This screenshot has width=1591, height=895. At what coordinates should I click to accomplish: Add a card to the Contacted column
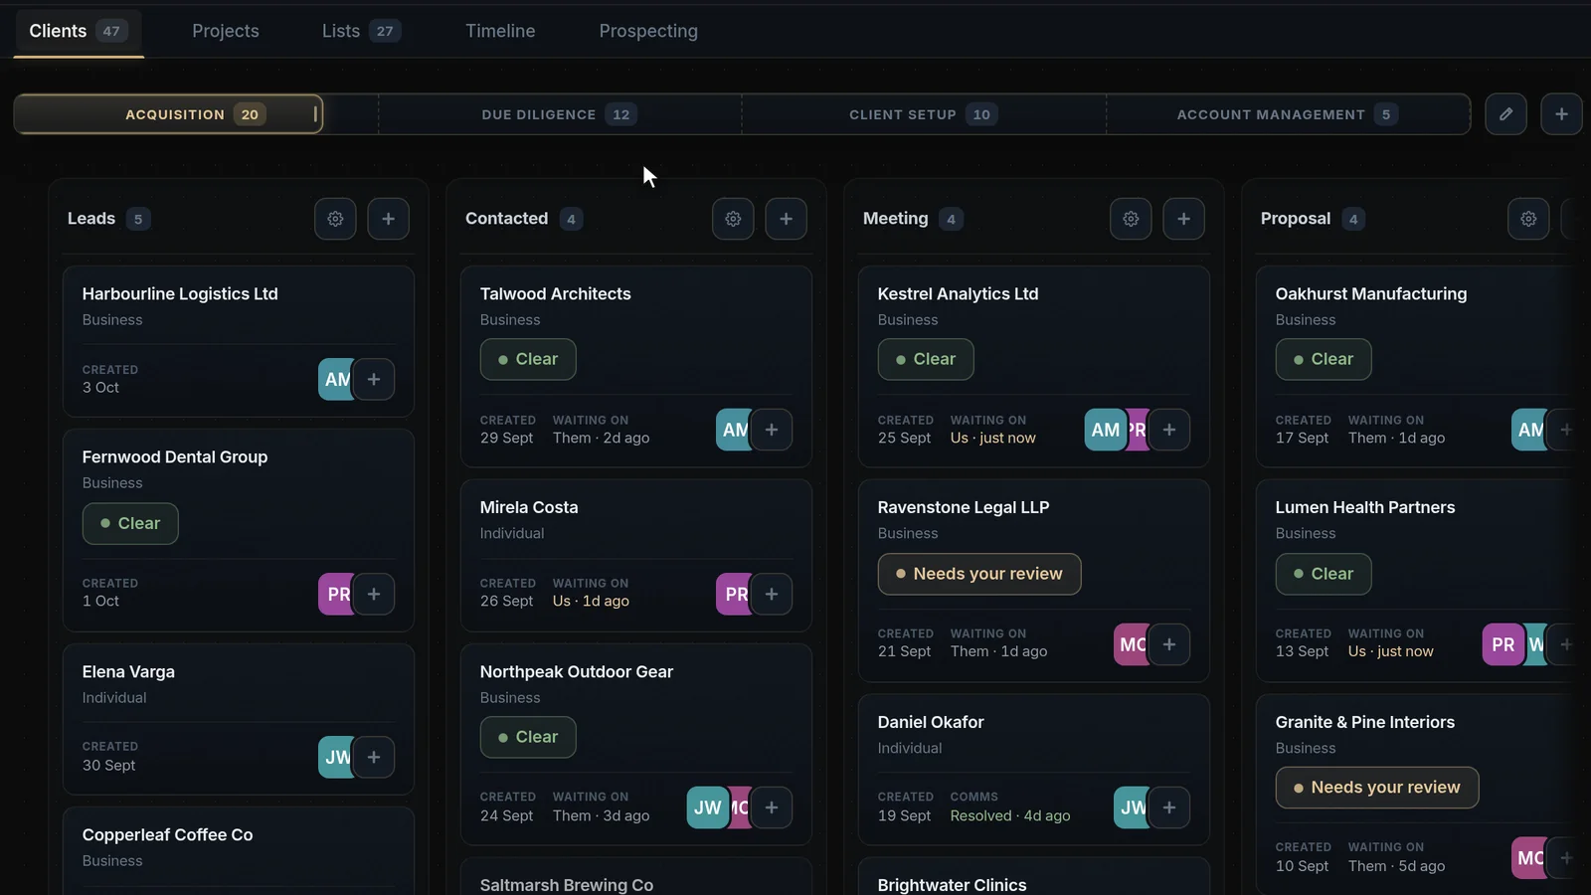point(786,219)
